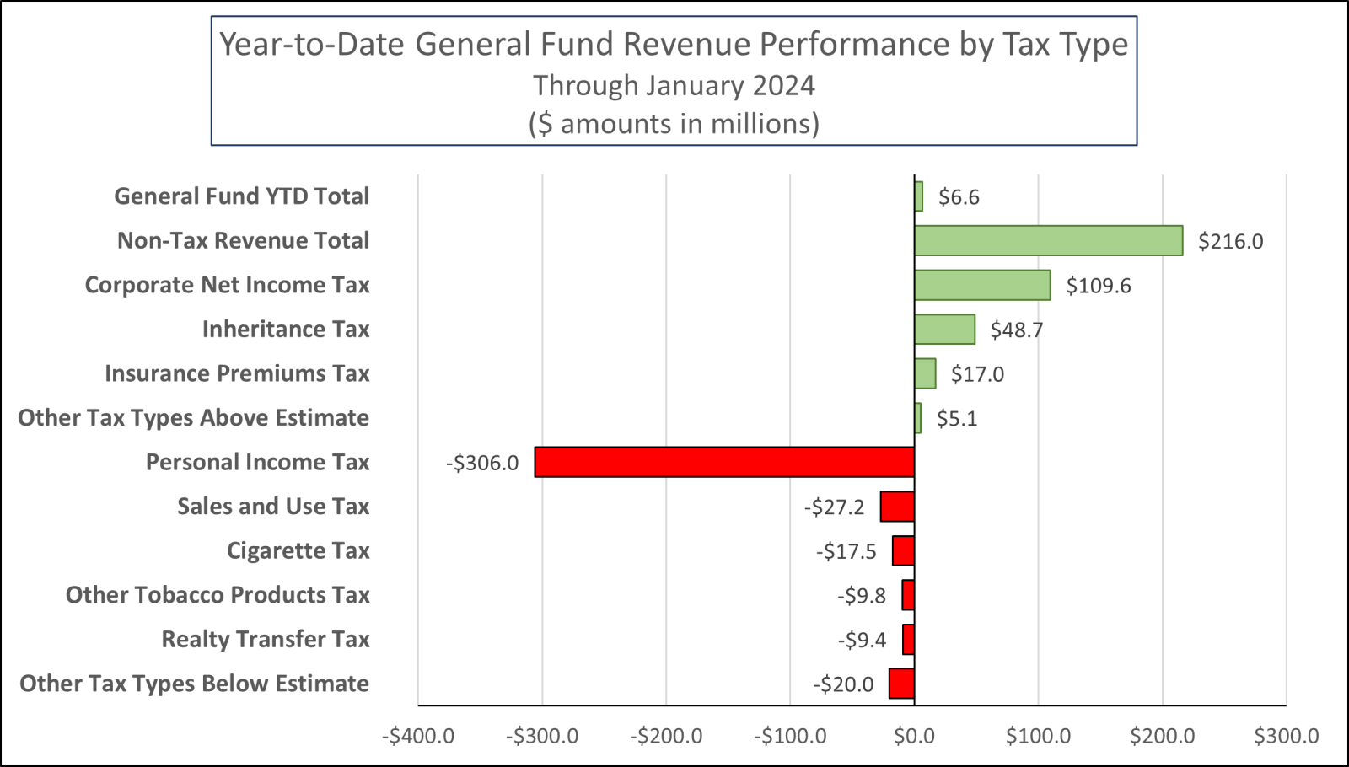Click the '$200.0' axis tick label
The width and height of the screenshot is (1349, 767).
point(1163,736)
